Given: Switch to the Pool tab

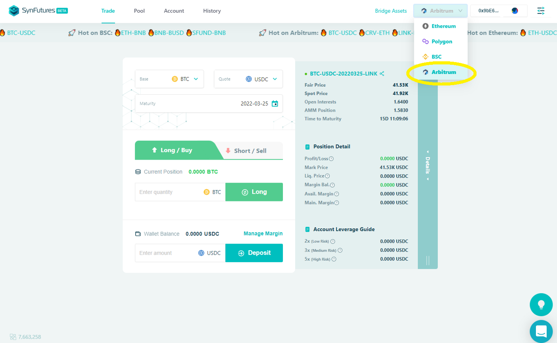Looking at the screenshot, I should (x=139, y=11).
